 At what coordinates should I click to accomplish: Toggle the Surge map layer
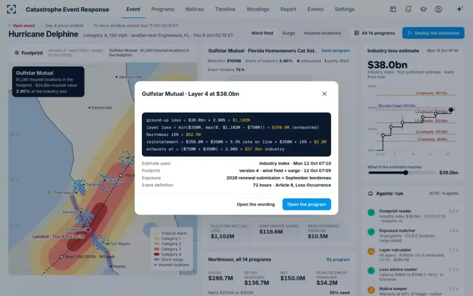[x=289, y=33]
